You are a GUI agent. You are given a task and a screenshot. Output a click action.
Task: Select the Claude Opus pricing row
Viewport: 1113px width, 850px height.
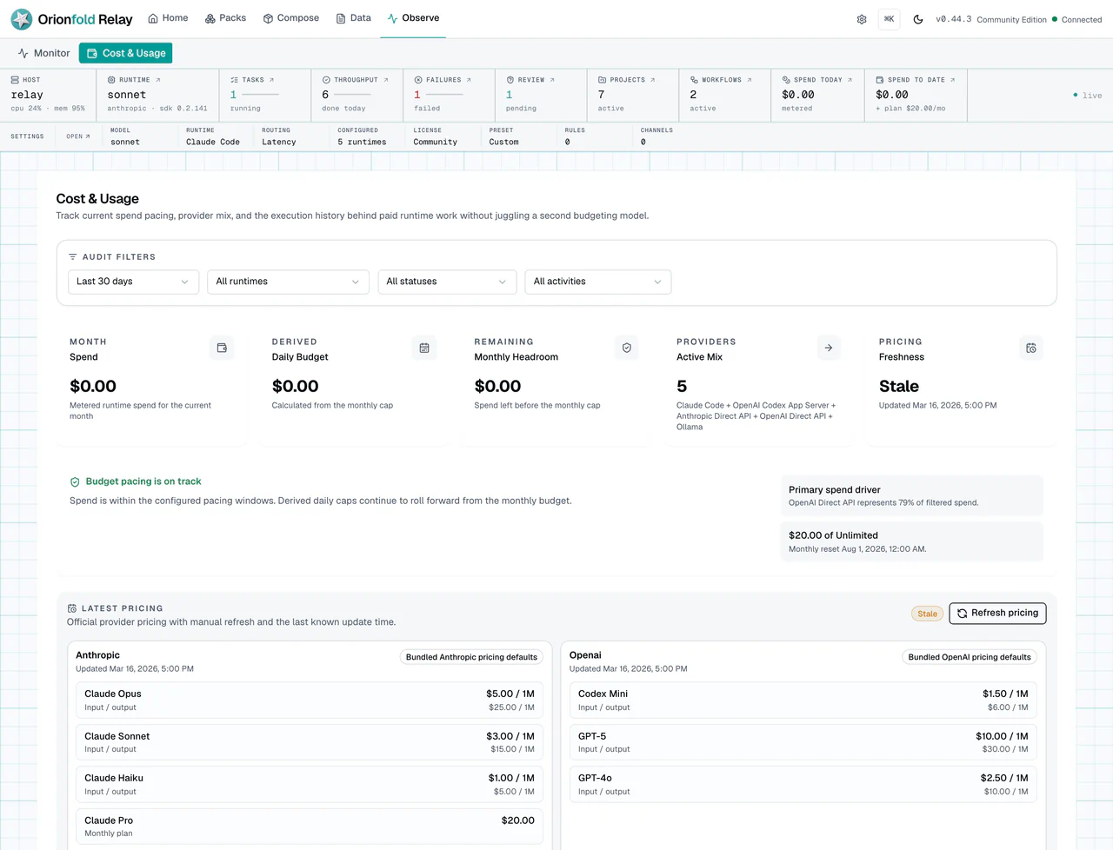[310, 701]
